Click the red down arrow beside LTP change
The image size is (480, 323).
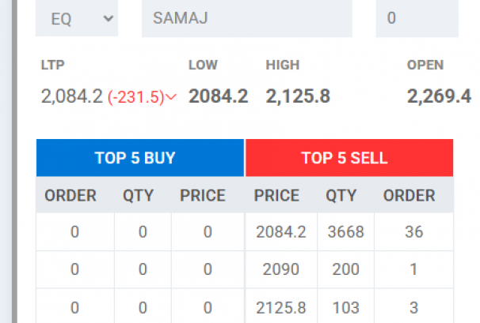(171, 98)
